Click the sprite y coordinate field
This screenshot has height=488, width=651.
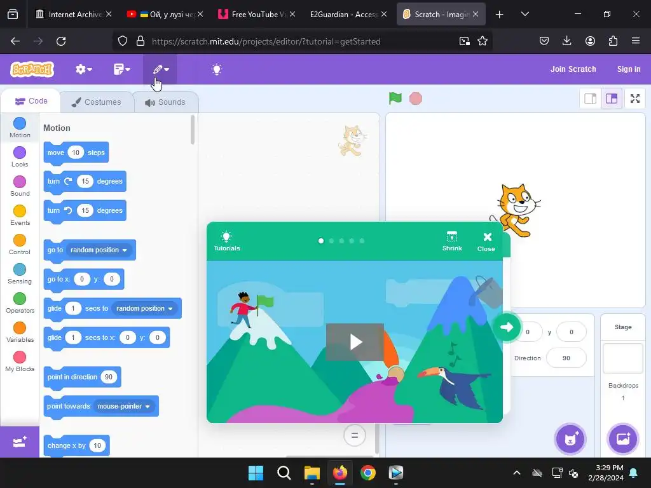pos(572,332)
